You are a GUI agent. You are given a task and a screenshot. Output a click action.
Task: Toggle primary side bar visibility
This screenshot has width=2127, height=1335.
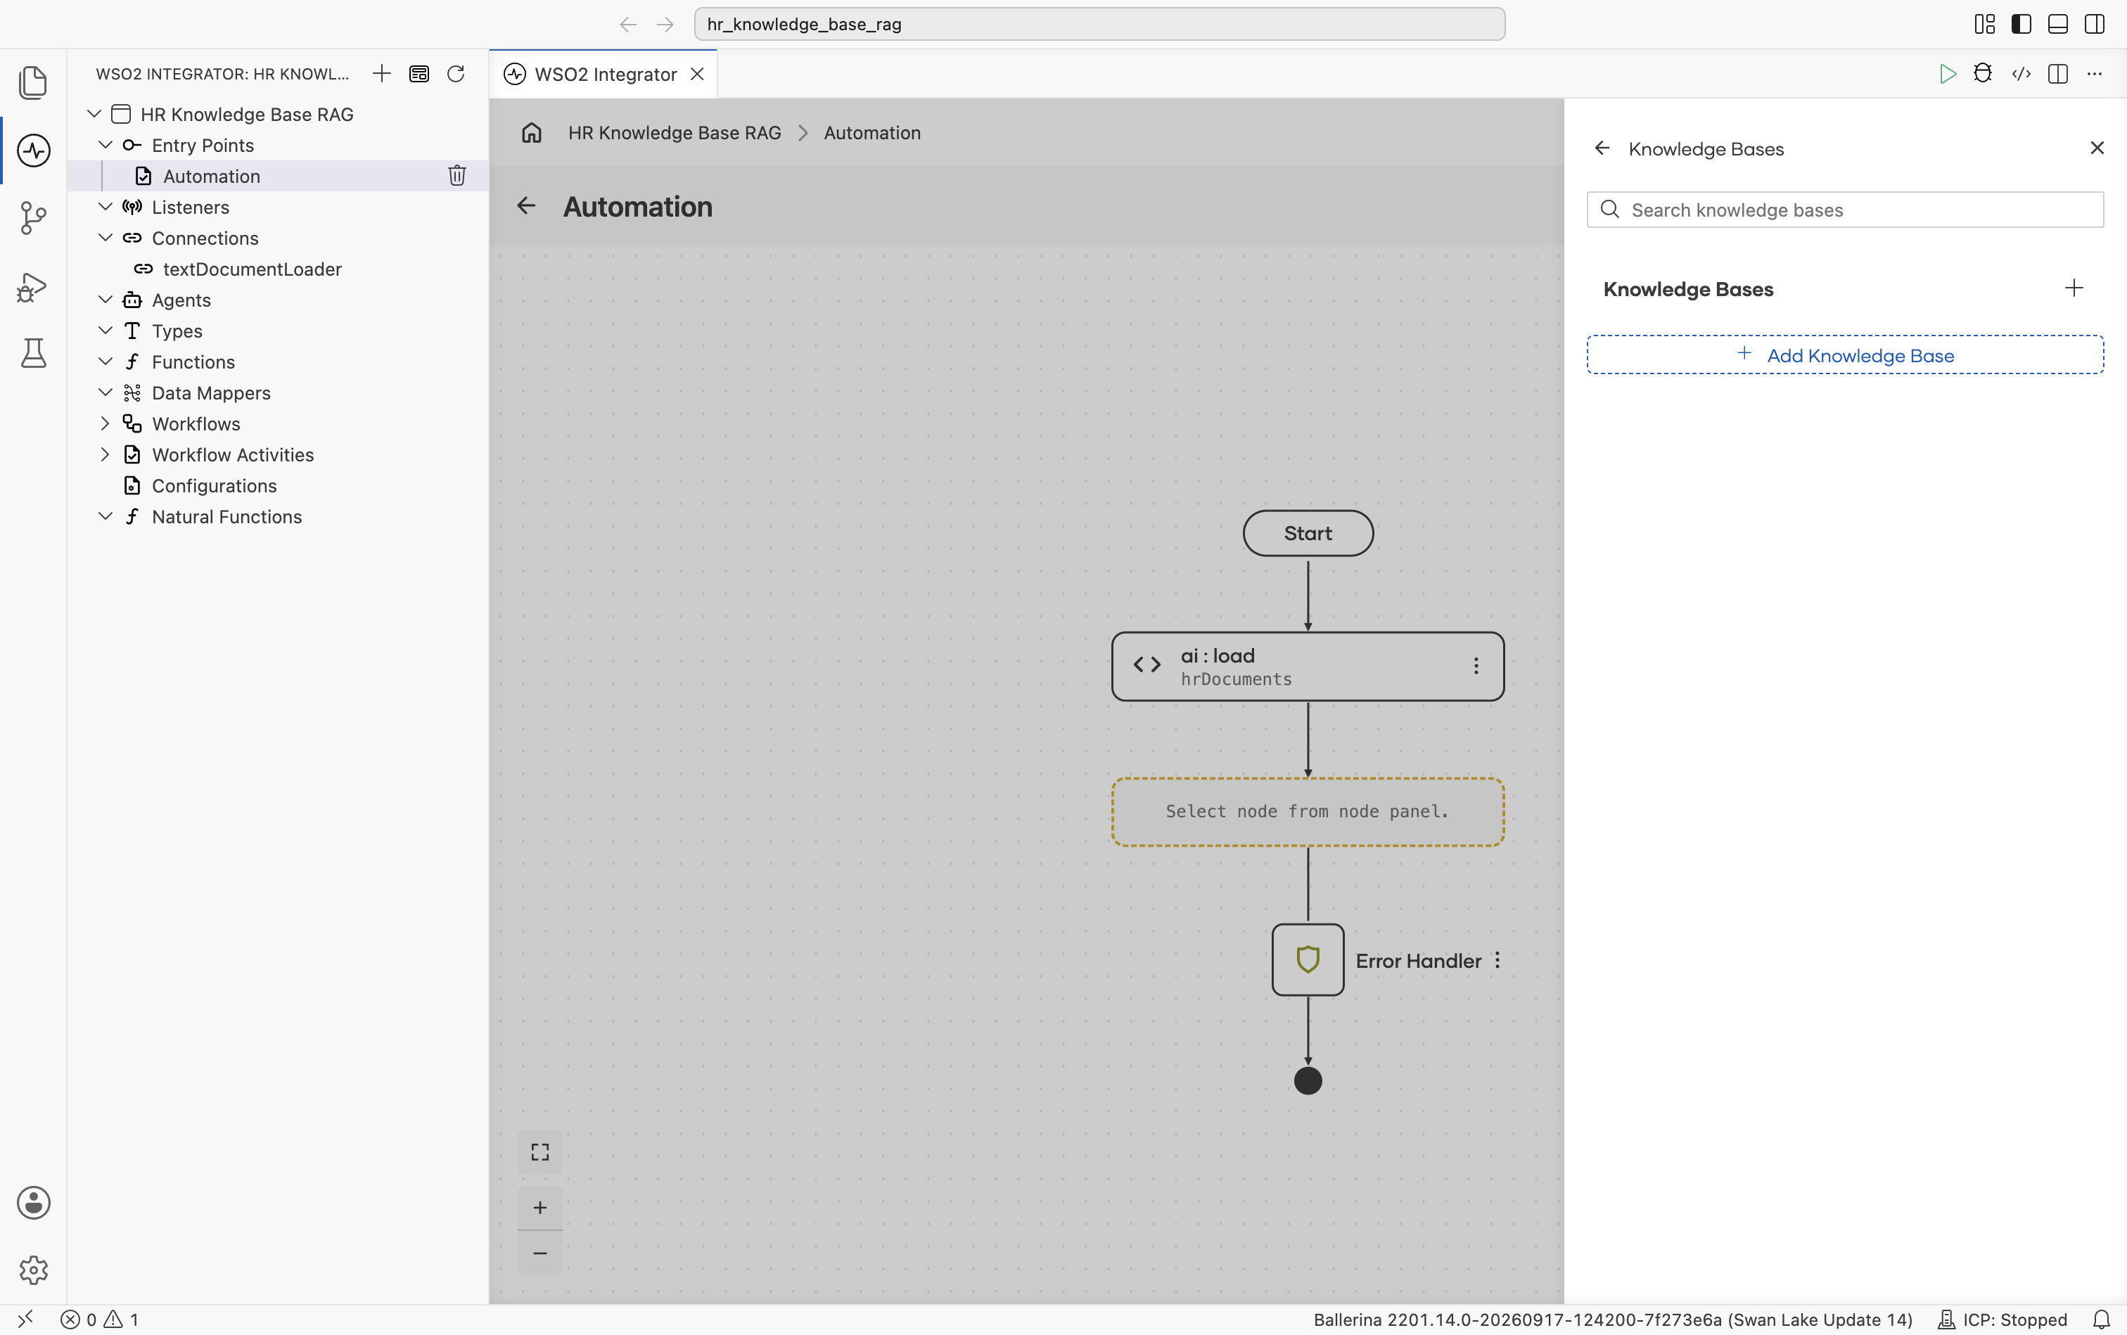tap(2021, 24)
